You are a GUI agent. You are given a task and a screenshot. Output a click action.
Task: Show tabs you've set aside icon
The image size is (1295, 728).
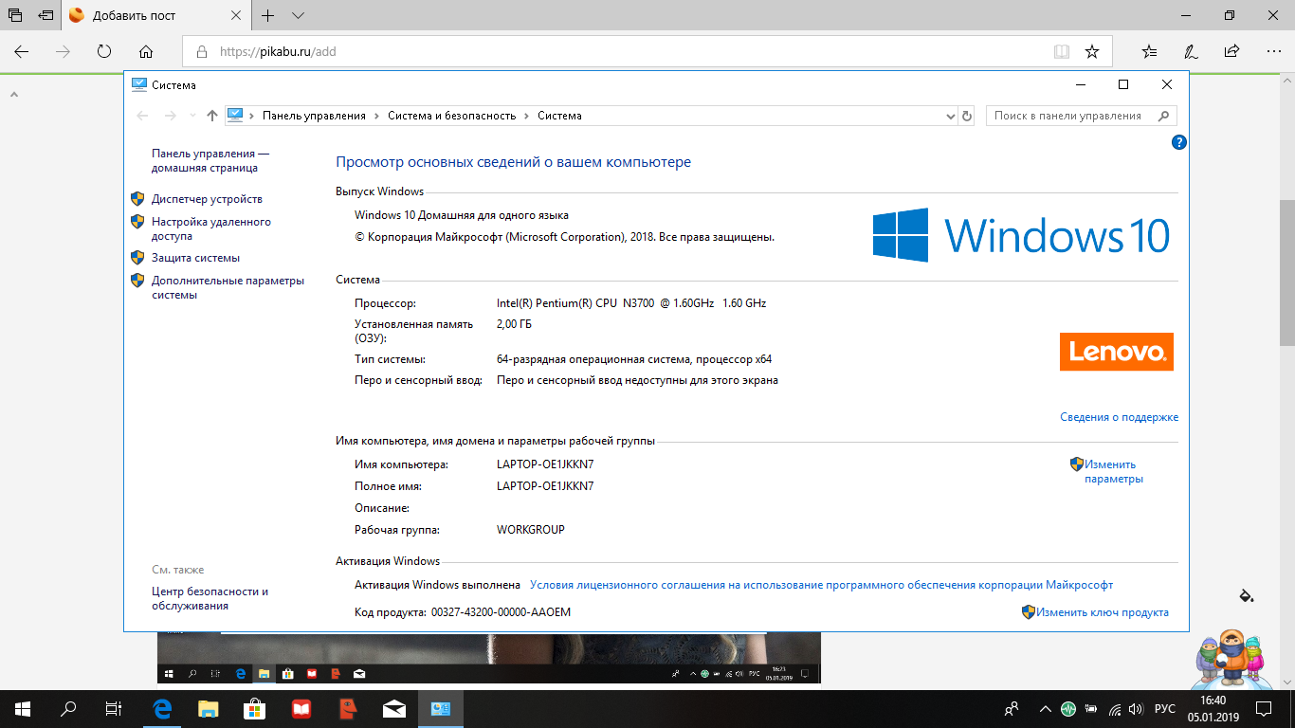click(x=14, y=16)
